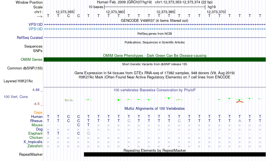Click the dark green OMIM Genes bar
This screenshot has width=266, height=161.
pos(155,60)
